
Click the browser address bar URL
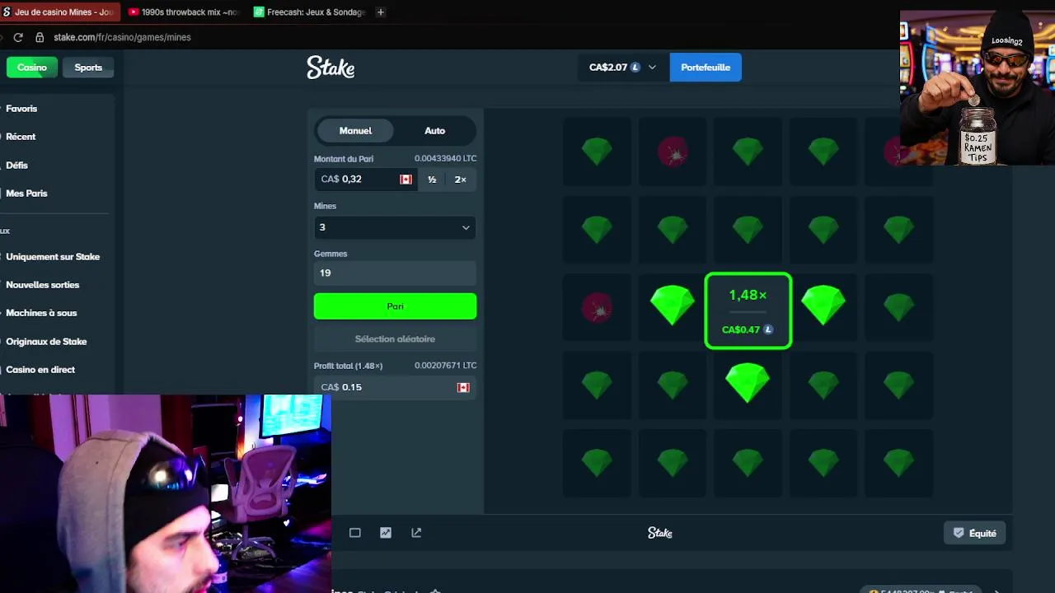click(122, 37)
